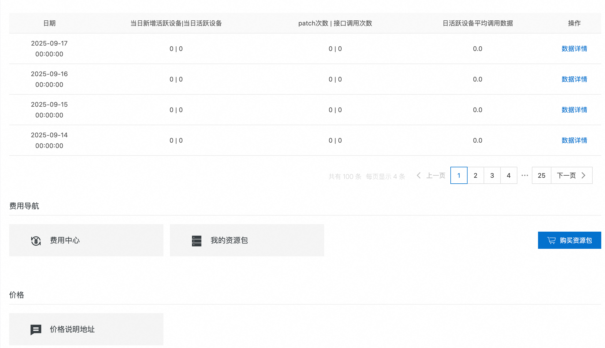Screen dimensions: 605x348
Task: Open the 价格说明地址 card
Action: 86,329
